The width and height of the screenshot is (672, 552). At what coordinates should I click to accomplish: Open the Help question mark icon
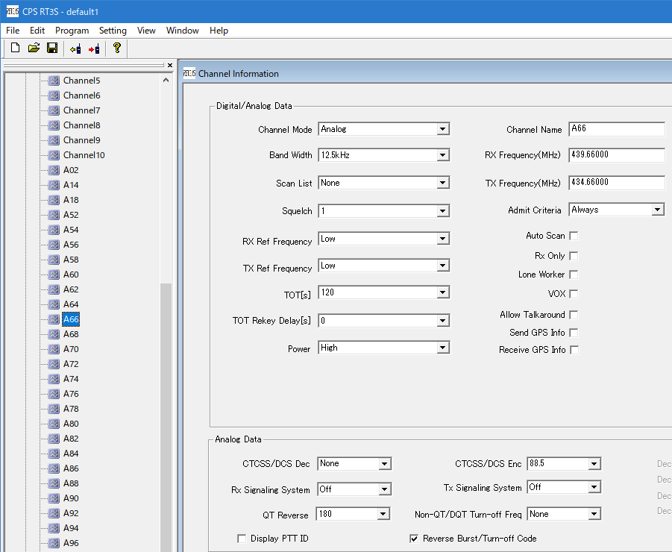pos(116,48)
